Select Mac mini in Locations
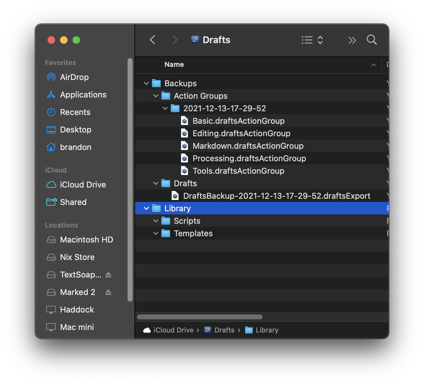The height and width of the screenshot is (385, 424). click(x=70, y=327)
